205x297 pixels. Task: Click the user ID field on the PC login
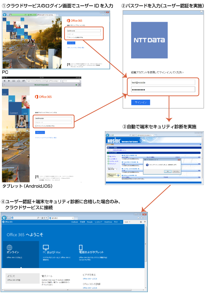click(x=84, y=31)
